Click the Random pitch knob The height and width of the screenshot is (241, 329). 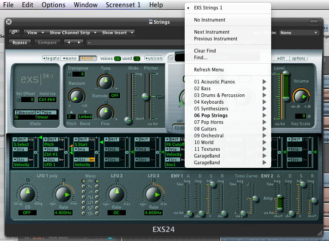pyautogui.click(x=76, y=96)
